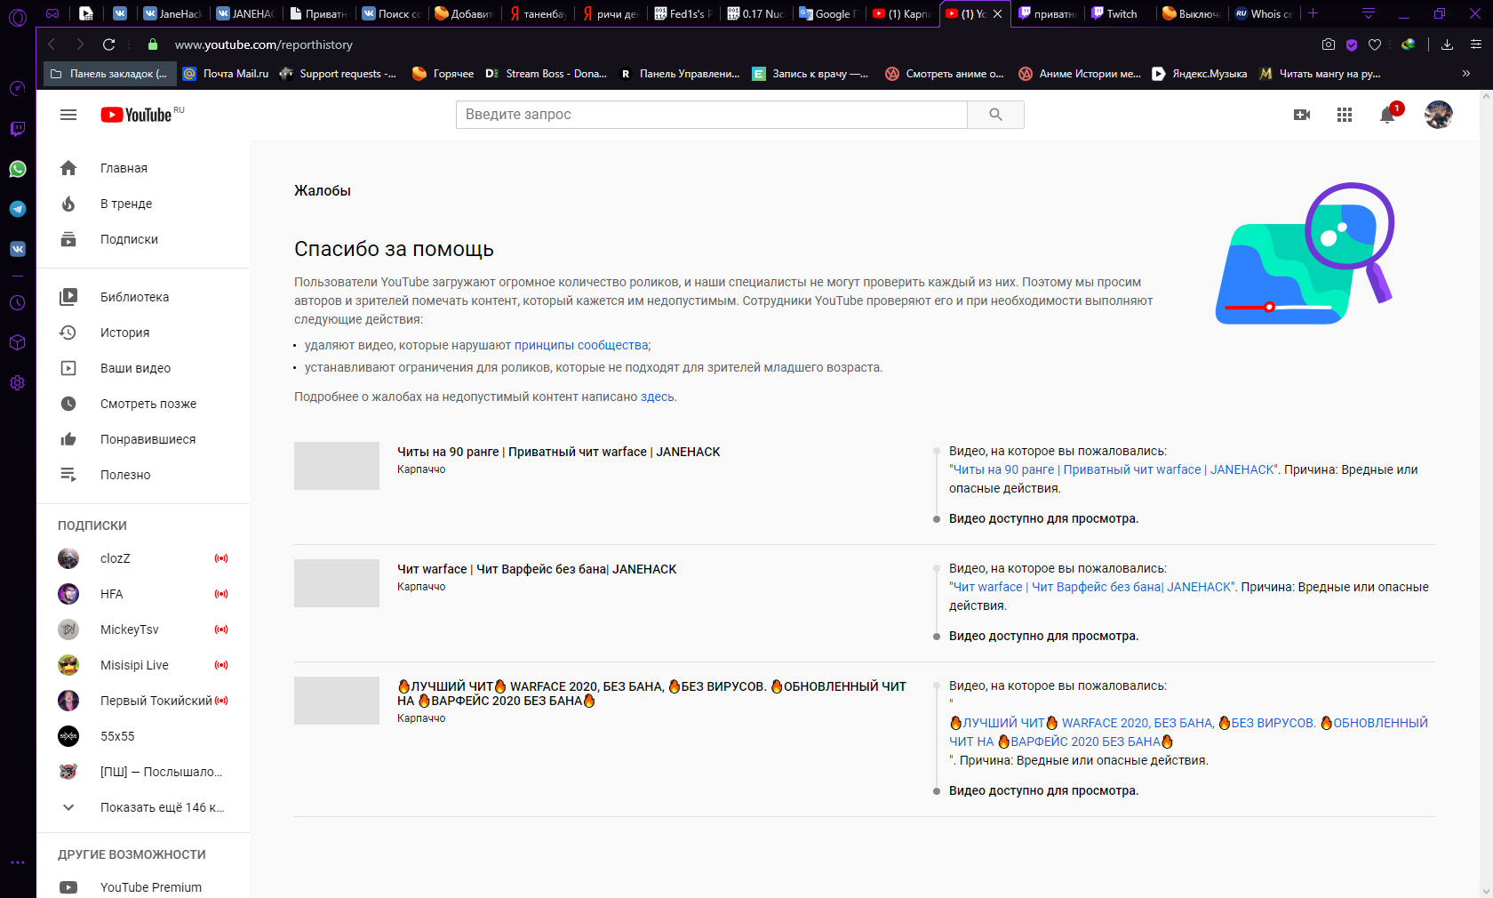Open the tab list dropdown menu
1493x898 pixels.
pos(1369,13)
